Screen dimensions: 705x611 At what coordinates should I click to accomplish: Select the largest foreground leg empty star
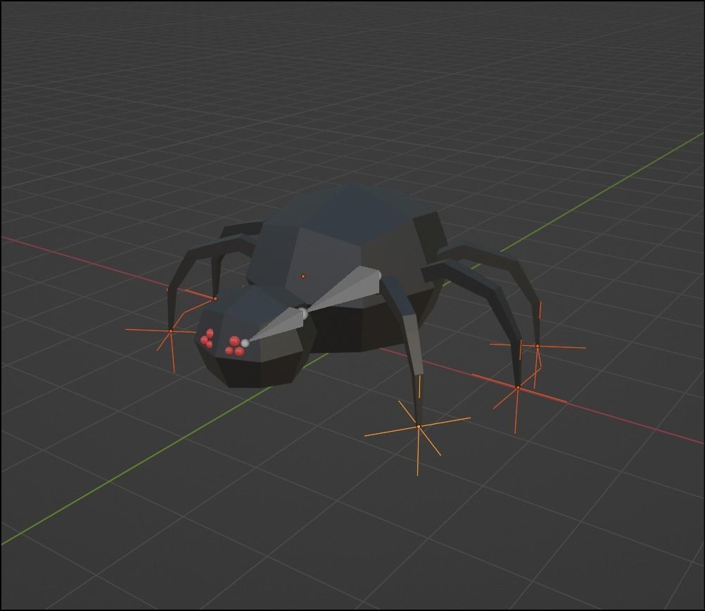(x=418, y=427)
